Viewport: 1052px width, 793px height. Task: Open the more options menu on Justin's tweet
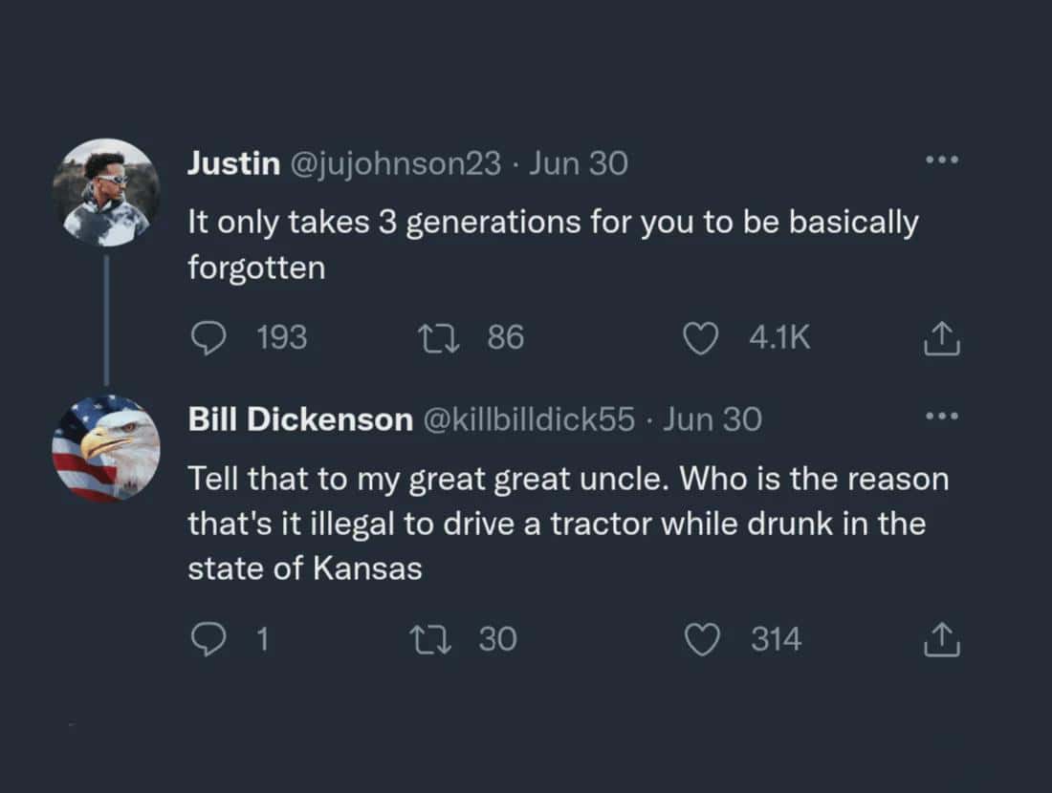coord(942,161)
